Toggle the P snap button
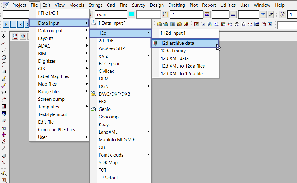Screen dimensions: 297x183 point(6,25)
